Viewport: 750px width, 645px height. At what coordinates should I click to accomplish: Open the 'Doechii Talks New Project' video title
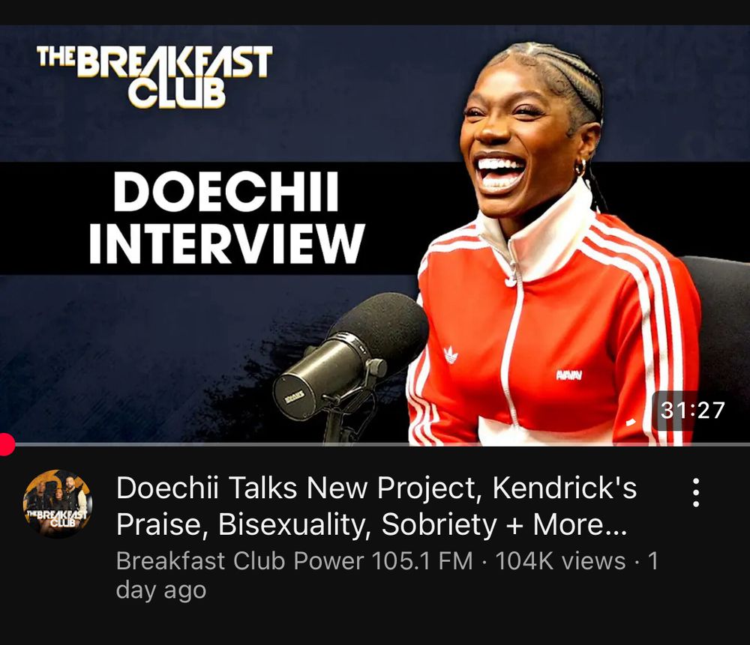(x=376, y=506)
